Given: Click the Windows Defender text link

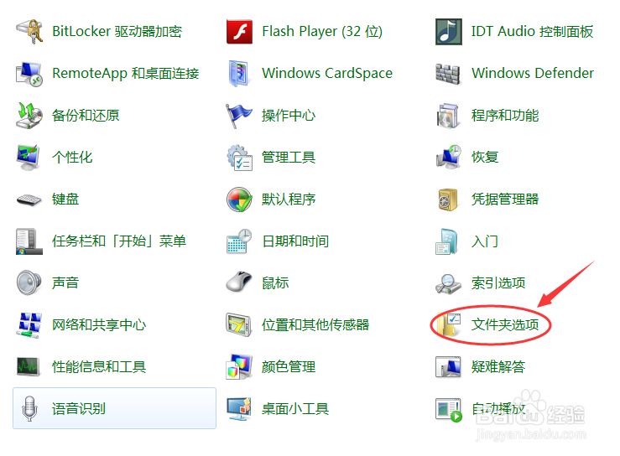Looking at the screenshot, I should click(533, 73).
